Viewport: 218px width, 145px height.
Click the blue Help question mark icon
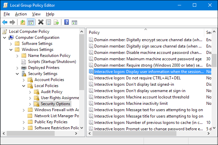(66, 22)
